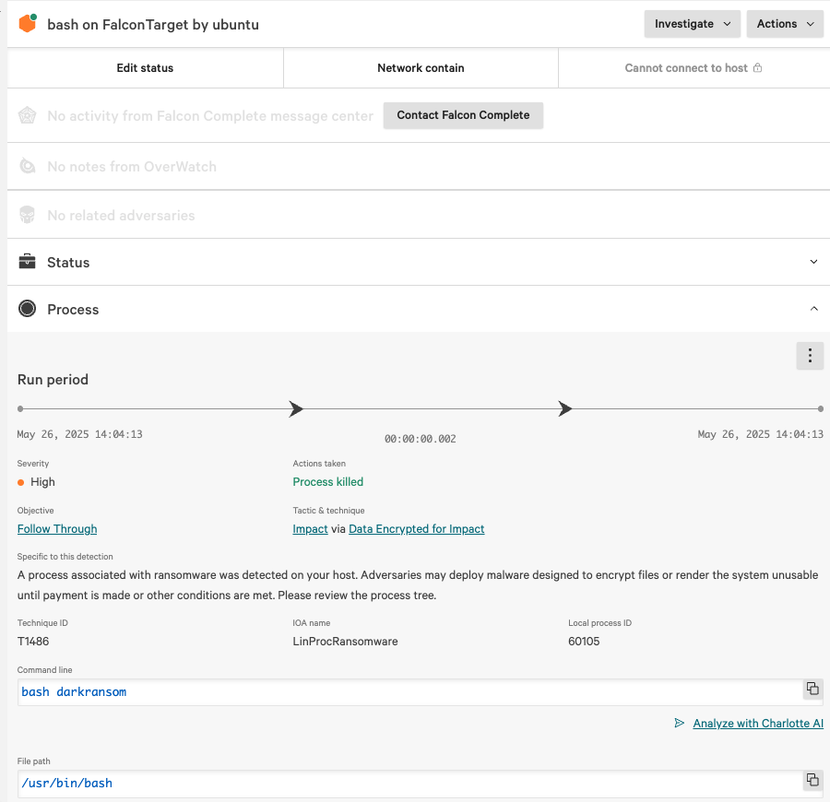Expand the Status section chevron
Screen dimensions: 830x802
pos(813,262)
